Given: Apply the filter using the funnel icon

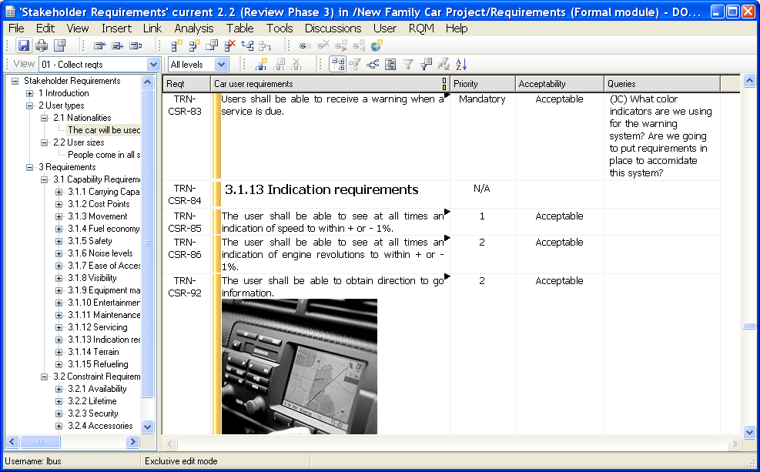Looking at the screenshot, I should [x=407, y=64].
